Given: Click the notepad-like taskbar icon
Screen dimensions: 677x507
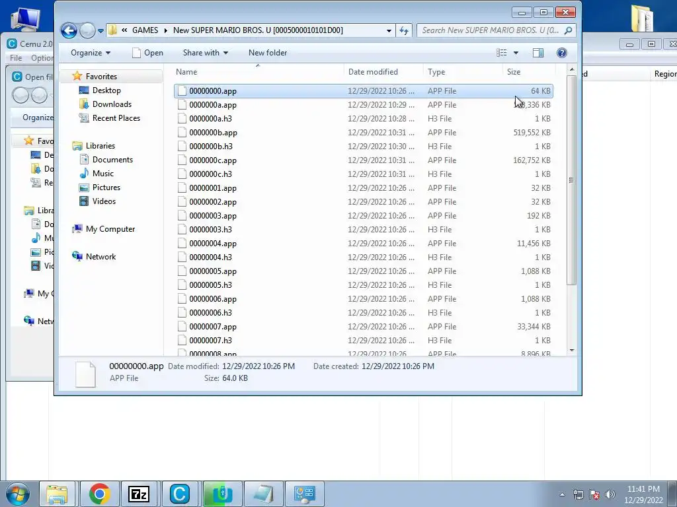Looking at the screenshot, I should [x=263, y=494].
